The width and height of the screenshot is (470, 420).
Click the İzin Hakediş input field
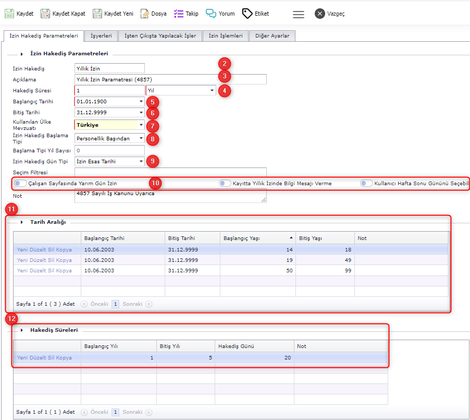click(x=109, y=68)
